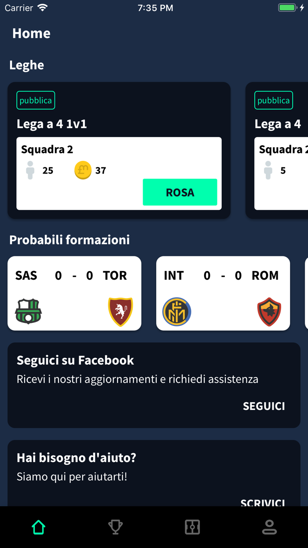Open the Lega a 4 1v1 league card
This screenshot has width=308, height=548.
pos(119,124)
